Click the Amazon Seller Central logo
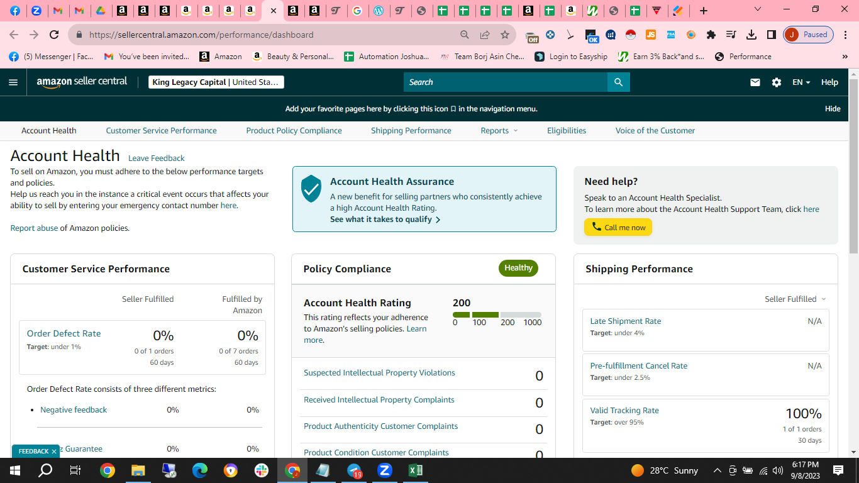This screenshot has height=483, width=859. (x=82, y=82)
